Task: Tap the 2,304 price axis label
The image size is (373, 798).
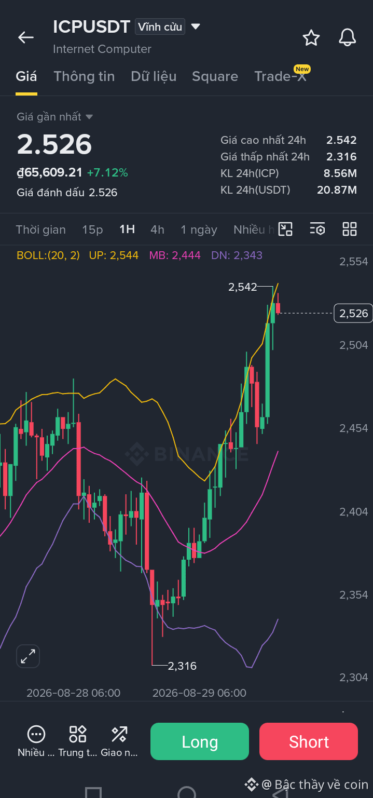Action: (x=354, y=678)
